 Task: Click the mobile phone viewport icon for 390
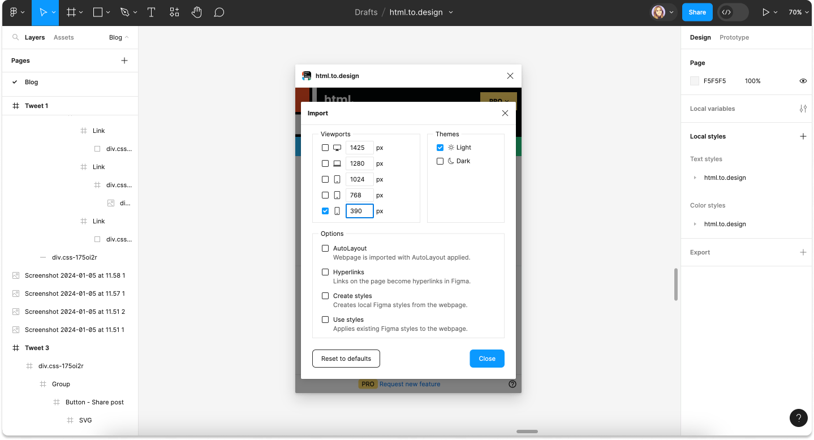337,211
